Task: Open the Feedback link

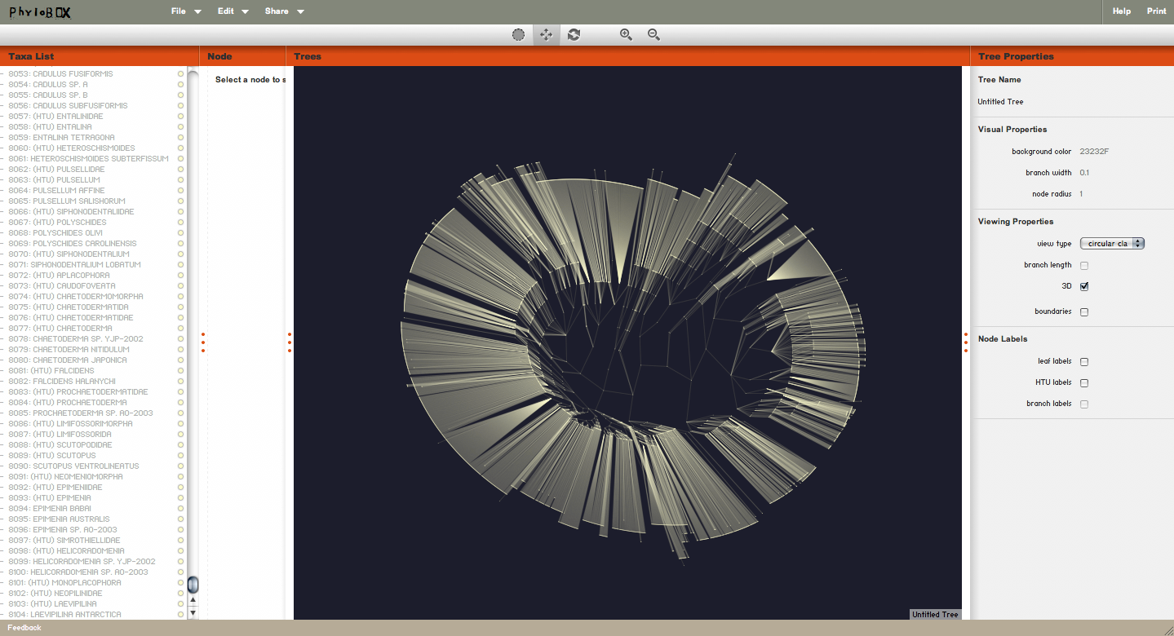Action: click(24, 628)
